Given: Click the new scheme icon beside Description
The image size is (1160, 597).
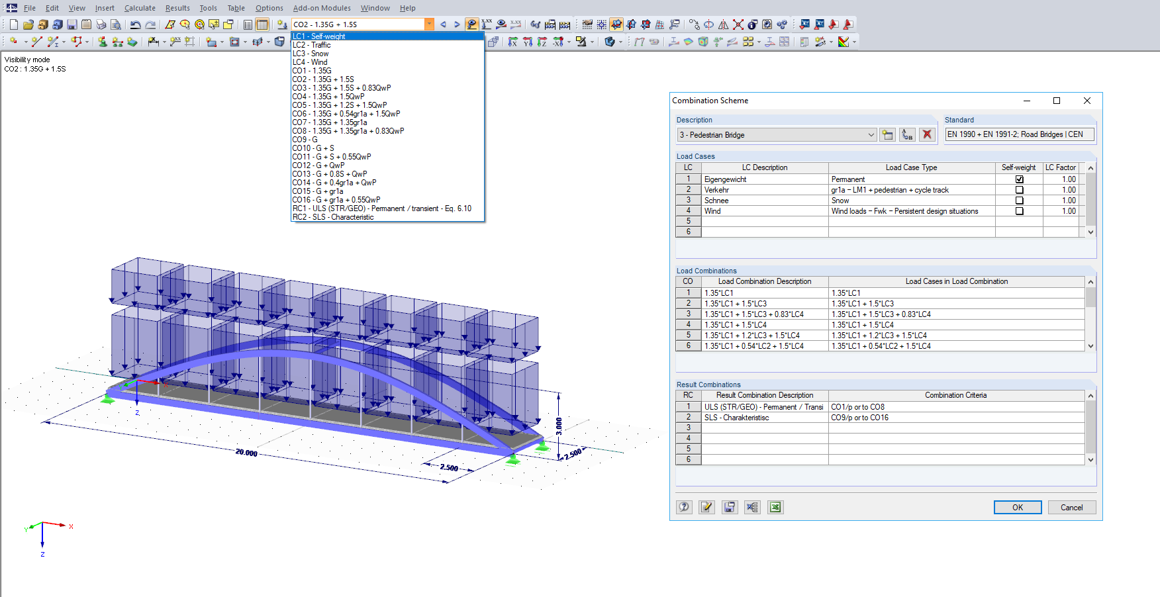Looking at the screenshot, I should pos(887,134).
